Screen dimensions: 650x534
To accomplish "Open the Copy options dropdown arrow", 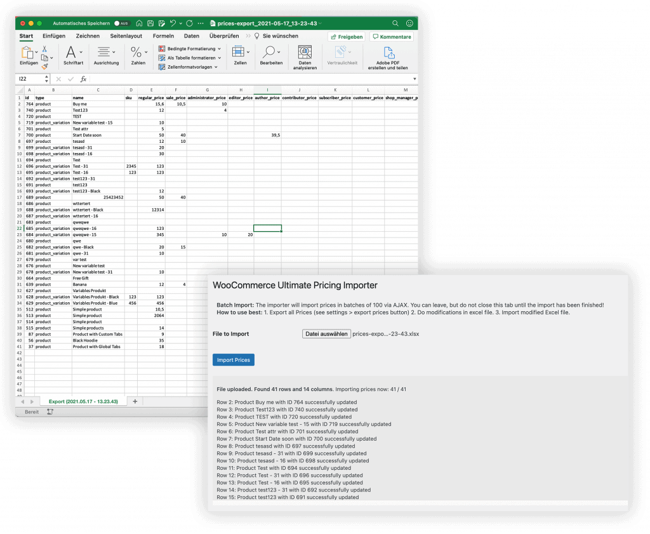I will click(51, 58).
